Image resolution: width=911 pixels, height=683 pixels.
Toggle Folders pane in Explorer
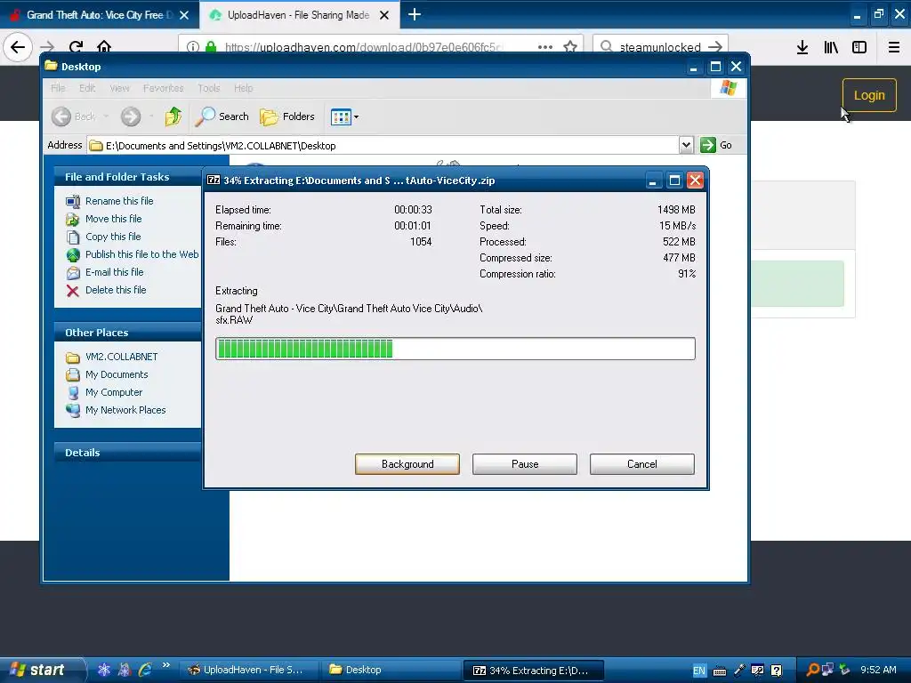287,117
